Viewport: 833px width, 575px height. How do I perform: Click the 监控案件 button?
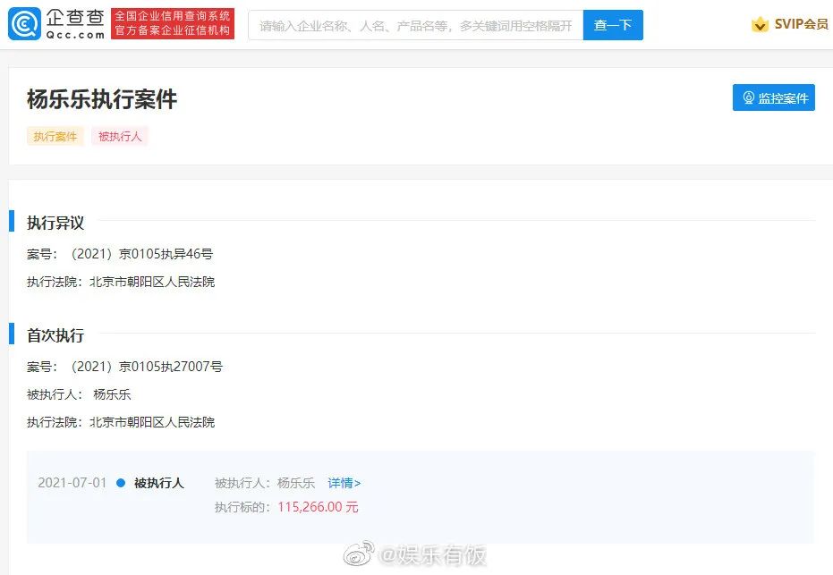[x=773, y=97]
